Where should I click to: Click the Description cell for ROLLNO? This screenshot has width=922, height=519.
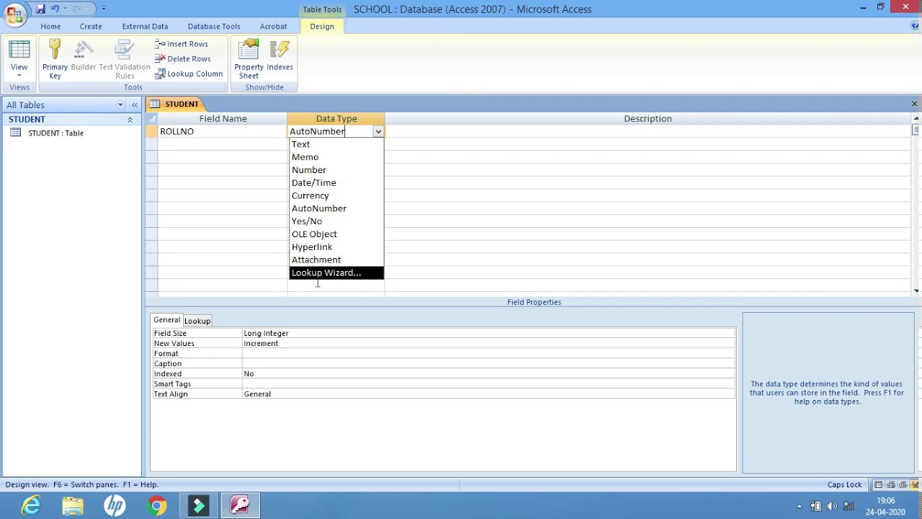click(x=648, y=131)
